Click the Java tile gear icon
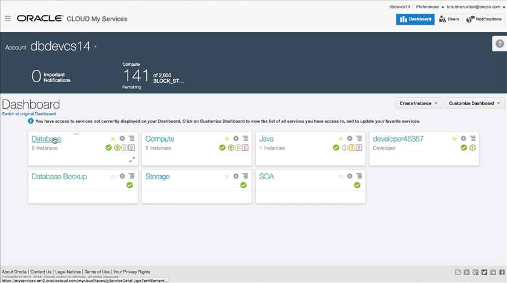 [350, 139]
